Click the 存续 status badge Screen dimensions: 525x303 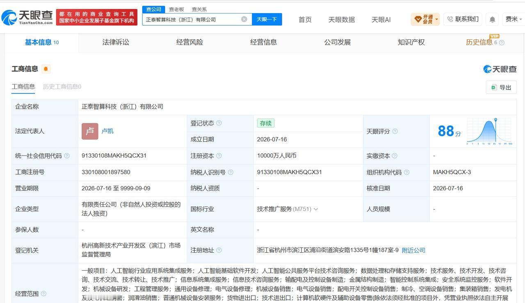click(x=265, y=123)
